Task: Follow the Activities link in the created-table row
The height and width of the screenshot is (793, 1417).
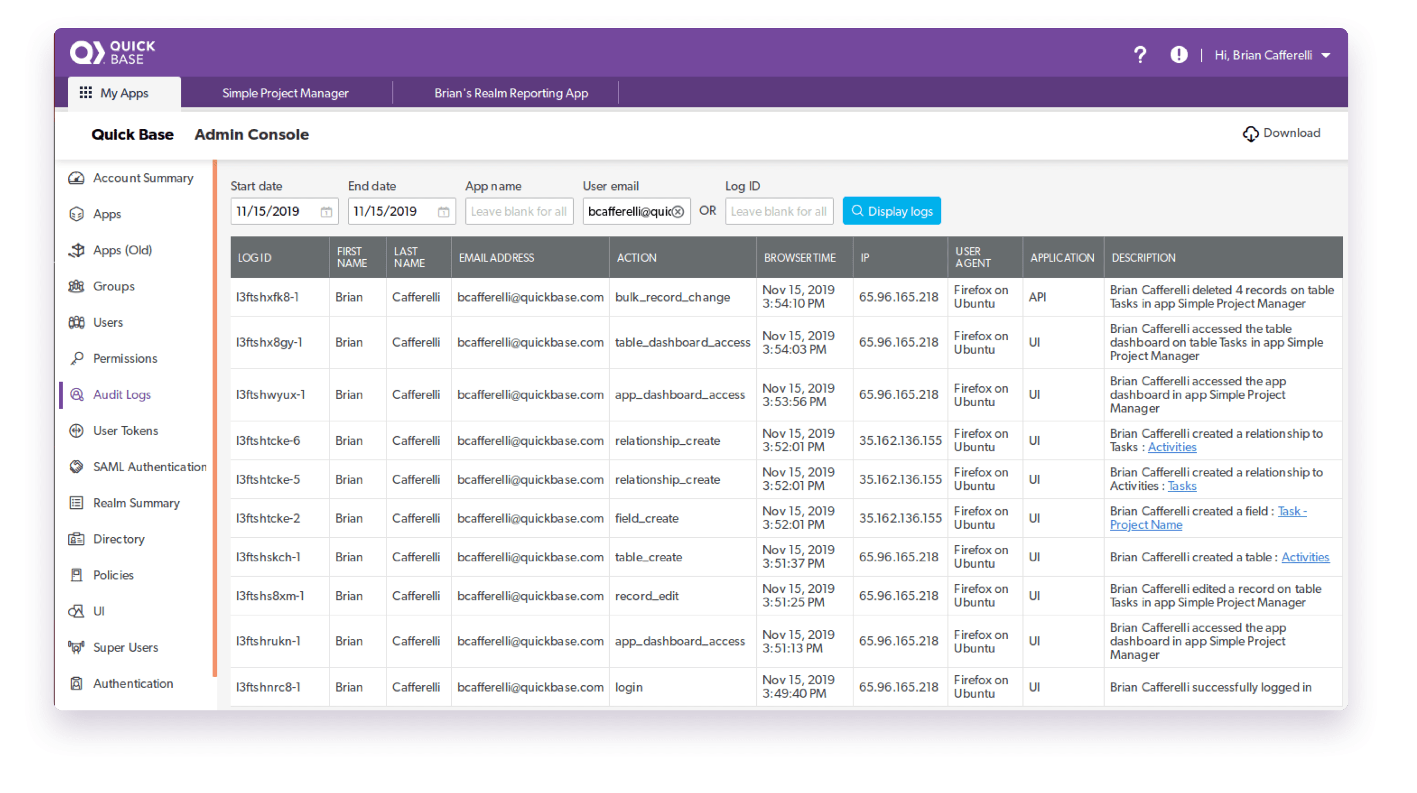Action: (x=1305, y=556)
